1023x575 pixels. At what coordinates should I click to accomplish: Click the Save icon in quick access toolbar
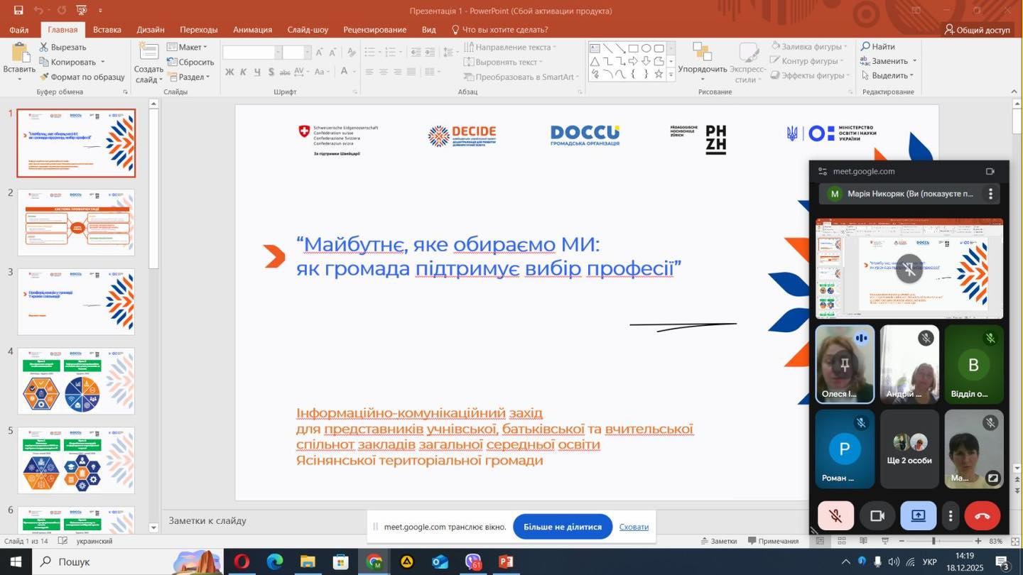point(18,11)
